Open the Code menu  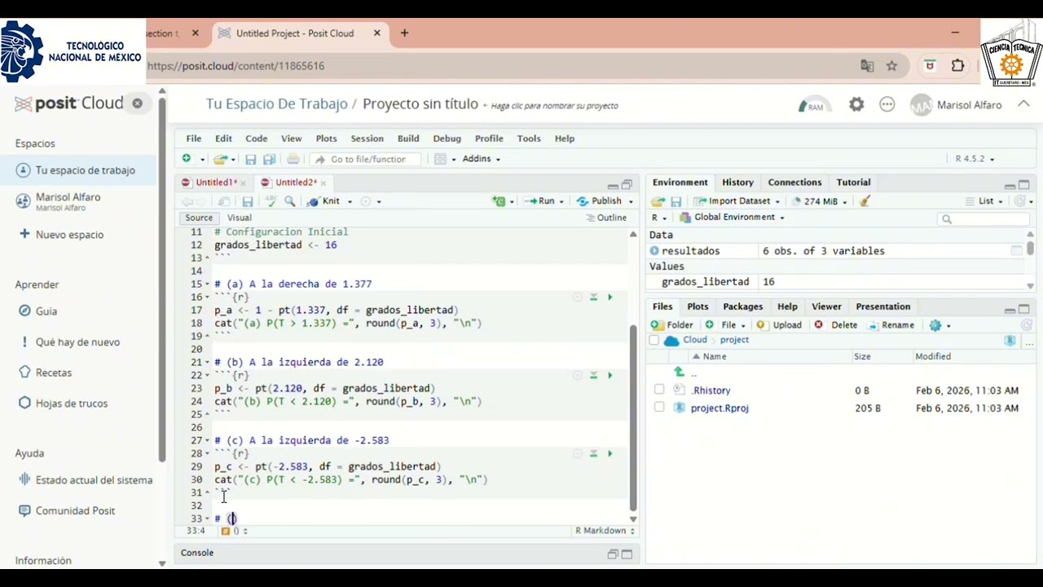coord(257,139)
